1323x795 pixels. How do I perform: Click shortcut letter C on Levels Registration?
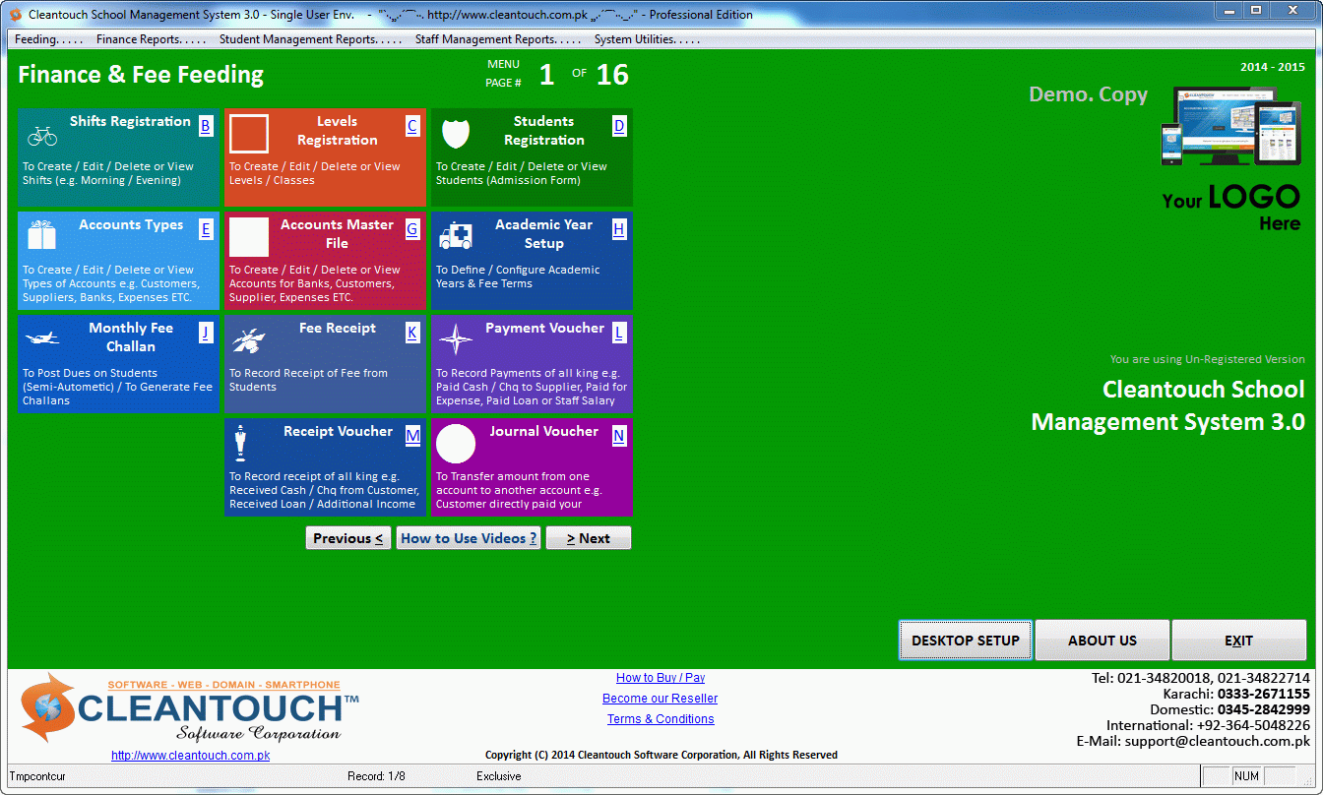(x=412, y=126)
